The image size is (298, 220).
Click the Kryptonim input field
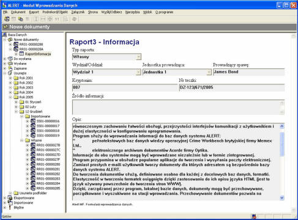125,87
